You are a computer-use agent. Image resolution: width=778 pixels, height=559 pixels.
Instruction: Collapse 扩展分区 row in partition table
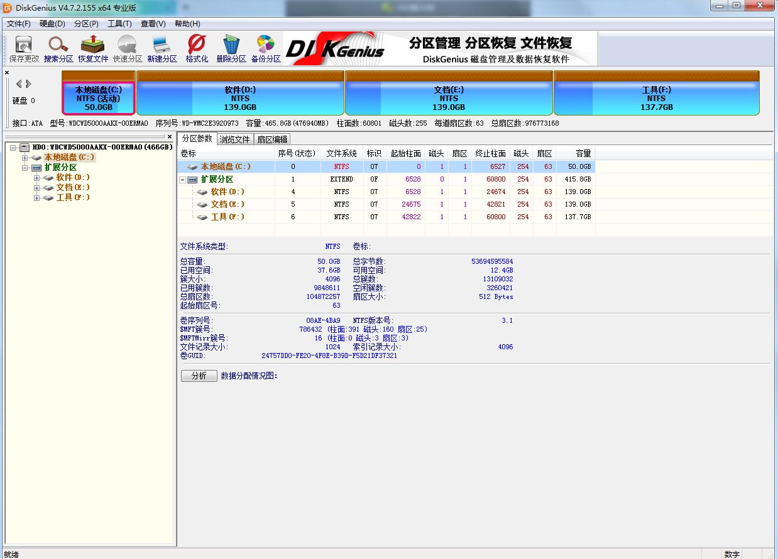point(182,180)
